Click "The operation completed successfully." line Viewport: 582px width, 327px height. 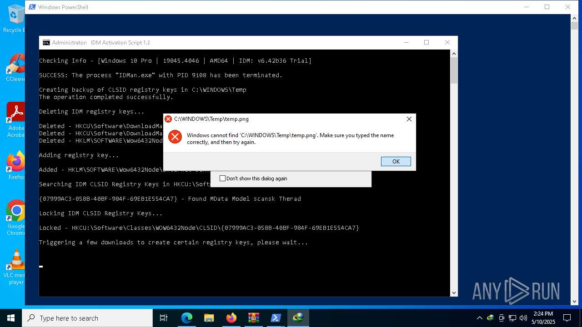coord(106,97)
